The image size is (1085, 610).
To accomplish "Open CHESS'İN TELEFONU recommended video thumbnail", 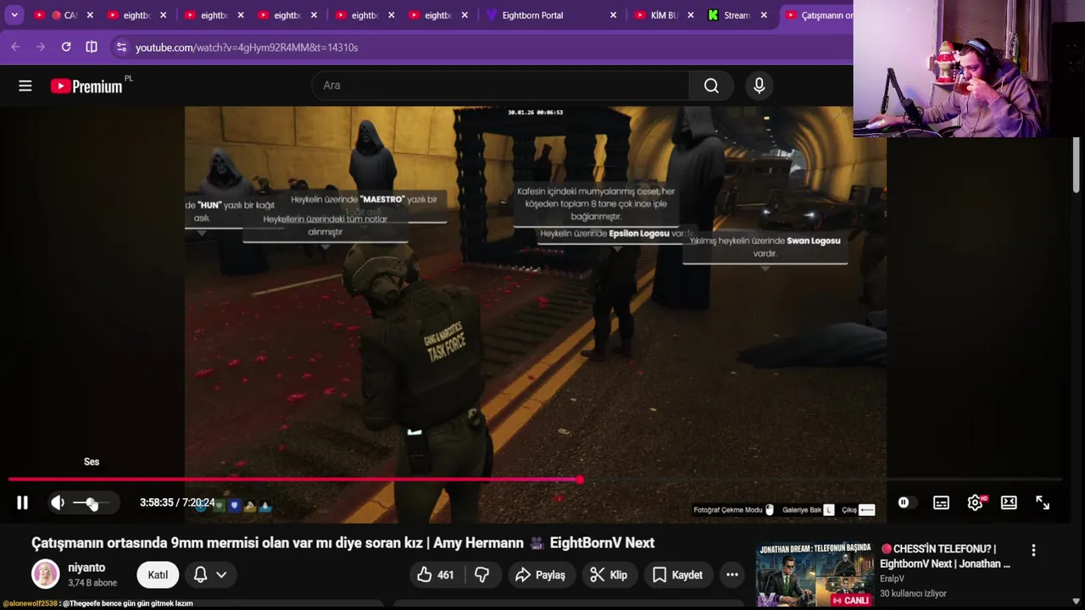I will pos(815,574).
